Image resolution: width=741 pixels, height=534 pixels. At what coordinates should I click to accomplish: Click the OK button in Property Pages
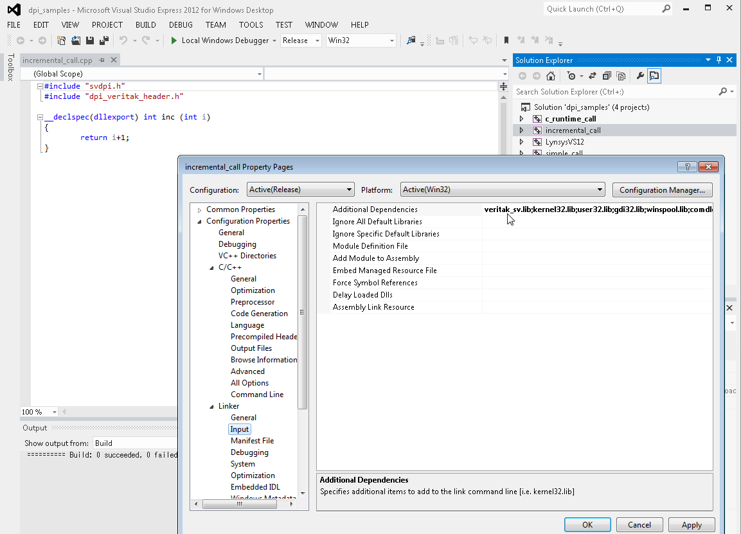tap(587, 525)
